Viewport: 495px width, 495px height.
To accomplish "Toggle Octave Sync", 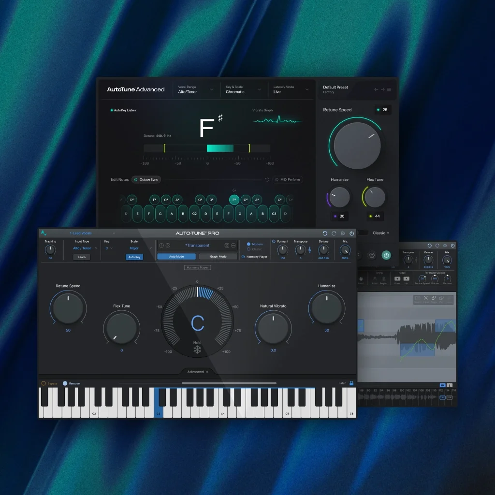I will click(146, 180).
